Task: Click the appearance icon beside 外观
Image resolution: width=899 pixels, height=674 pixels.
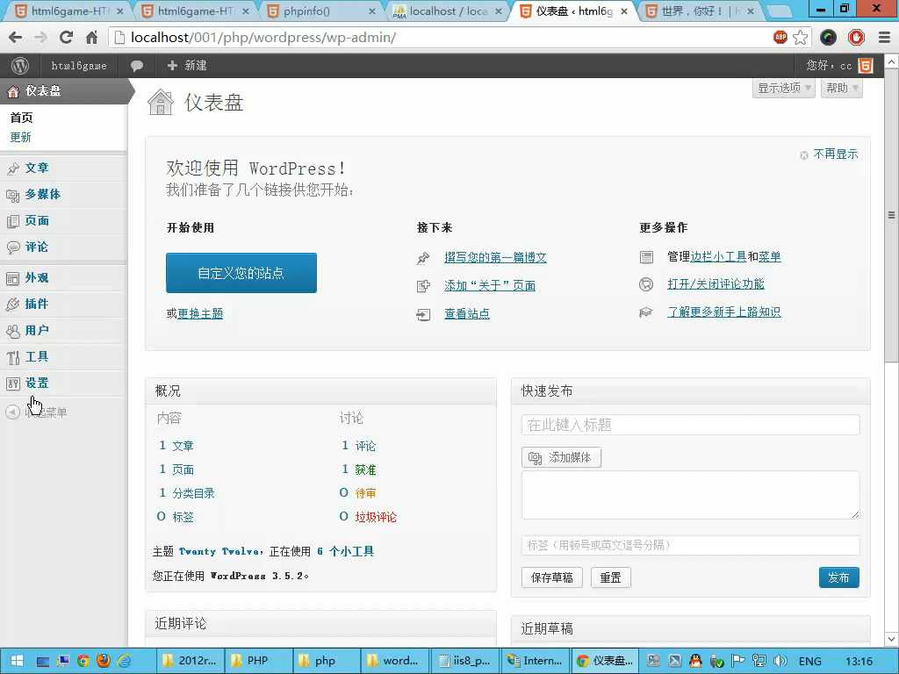Action: [x=12, y=278]
